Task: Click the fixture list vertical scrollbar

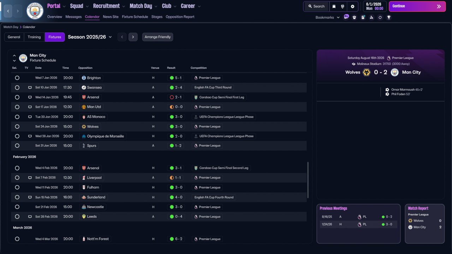Action: (308, 180)
